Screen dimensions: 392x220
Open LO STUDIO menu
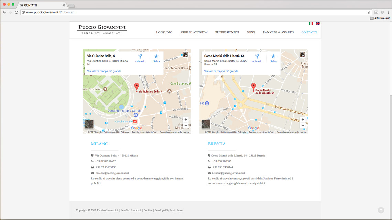point(164,32)
